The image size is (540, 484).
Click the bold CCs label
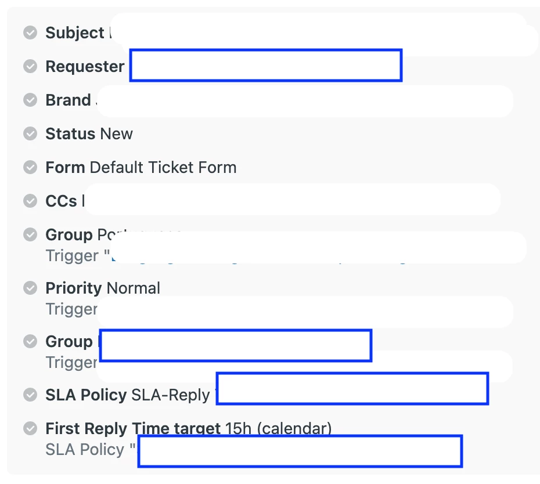[61, 201]
